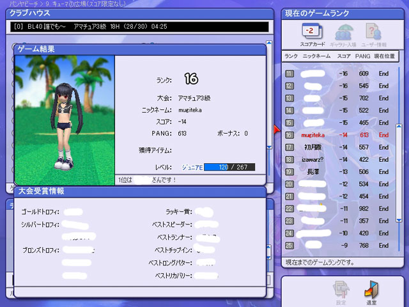The image size is (409, 307).
Task: Click the ジュニアE level experience bar
Action: (229, 167)
